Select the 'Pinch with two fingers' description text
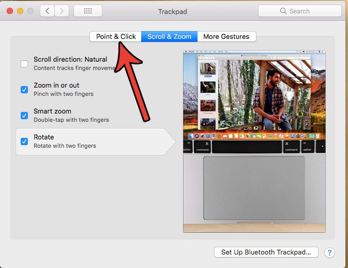Viewport: 348px width, 268px height. click(64, 94)
